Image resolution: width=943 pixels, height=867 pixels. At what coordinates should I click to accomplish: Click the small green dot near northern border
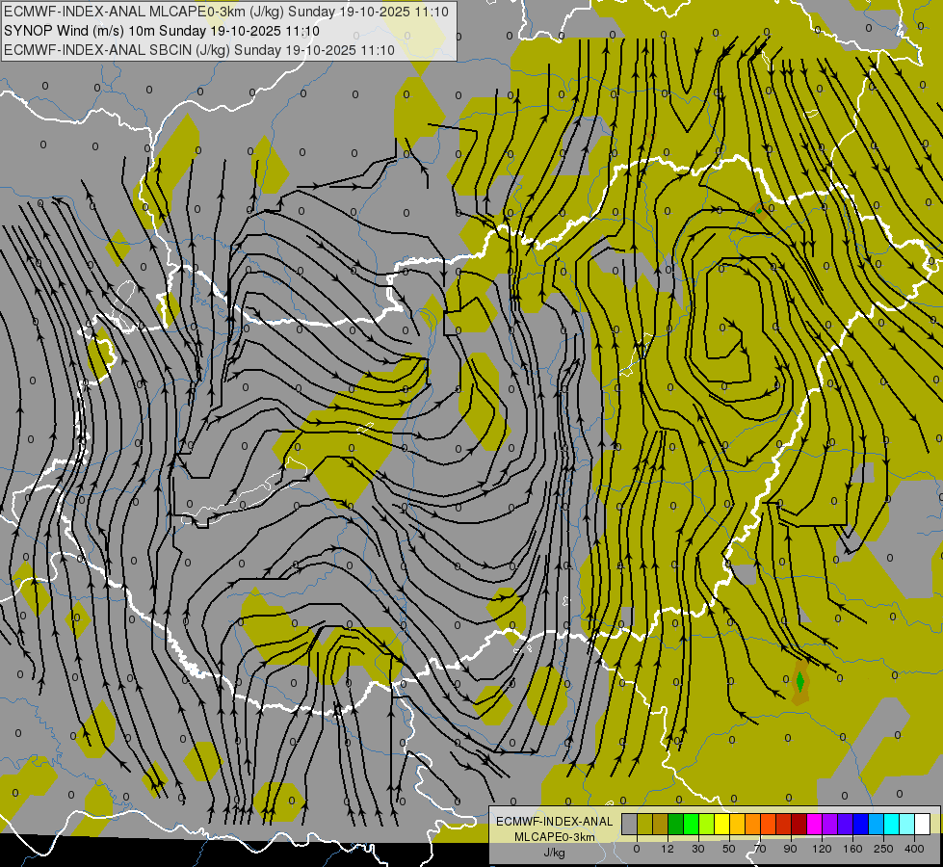(x=759, y=211)
